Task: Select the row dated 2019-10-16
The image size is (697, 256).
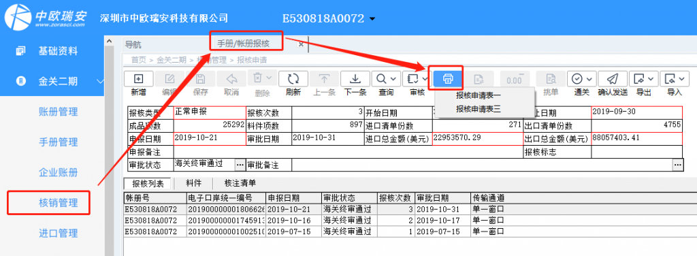Action: [x=410, y=221]
